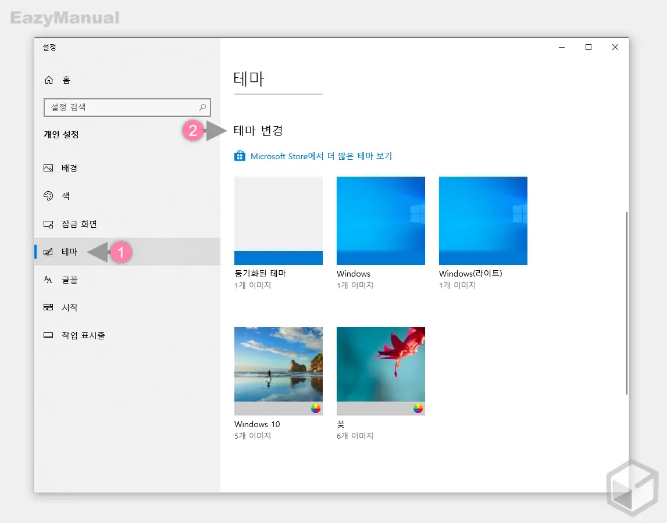The height and width of the screenshot is (523, 667).
Task: Open 글꼴 (Fonts) settings via font icon
Action: coord(48,280)
